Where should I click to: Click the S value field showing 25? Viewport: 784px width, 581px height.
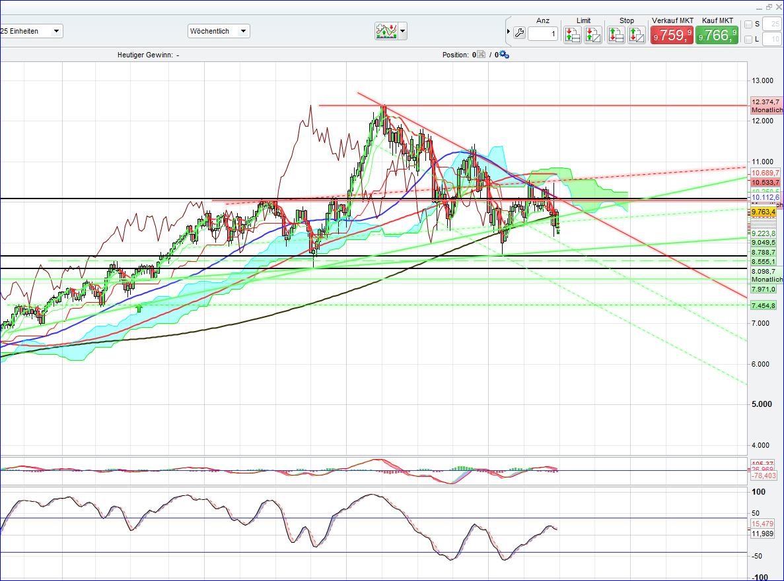pyautogui.click(x=773, y=24)
